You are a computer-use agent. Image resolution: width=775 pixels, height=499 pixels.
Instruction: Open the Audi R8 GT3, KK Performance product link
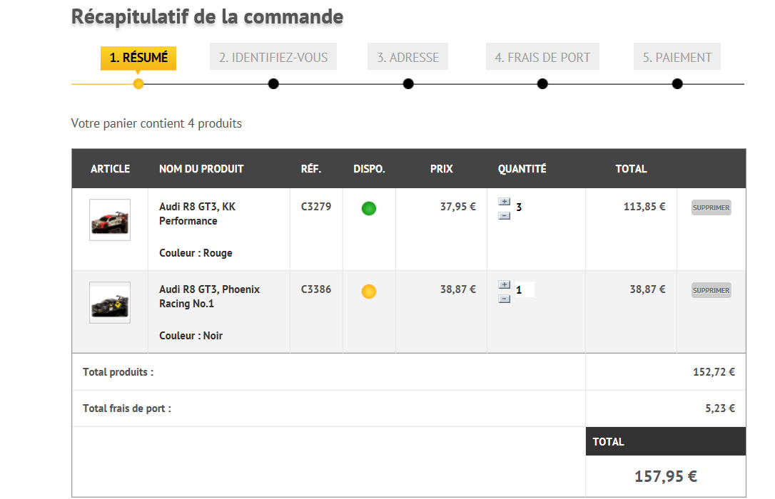point(197,214)
